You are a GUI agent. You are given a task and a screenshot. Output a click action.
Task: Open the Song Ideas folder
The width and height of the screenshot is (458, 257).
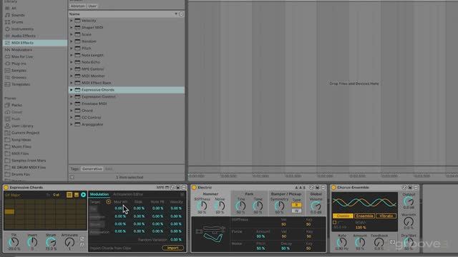(21, 140)
